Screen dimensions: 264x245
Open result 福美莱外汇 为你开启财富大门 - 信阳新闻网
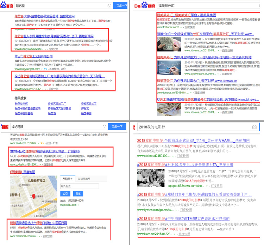click(204, 57)
